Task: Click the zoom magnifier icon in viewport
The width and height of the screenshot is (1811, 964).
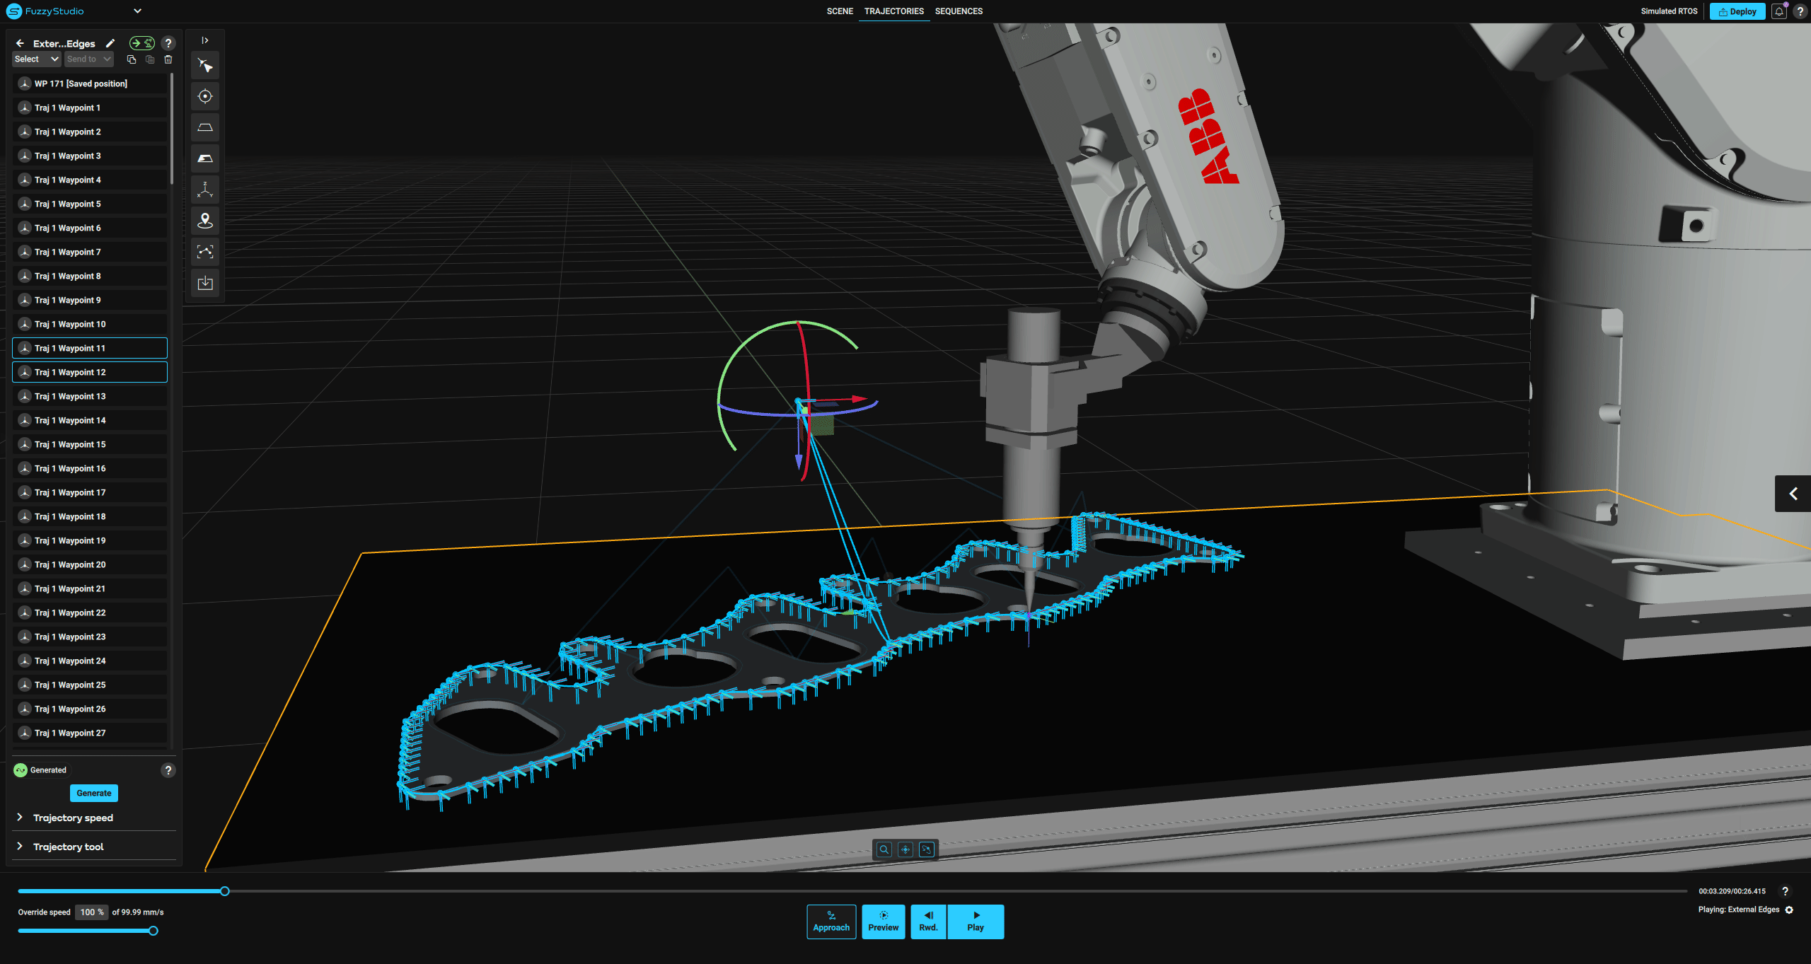Action: tap(884, 849)
